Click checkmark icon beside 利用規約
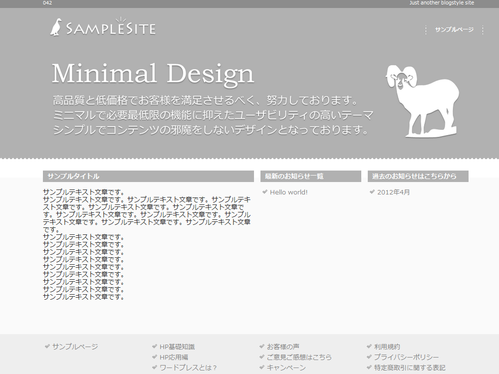 tap(369, 347)
